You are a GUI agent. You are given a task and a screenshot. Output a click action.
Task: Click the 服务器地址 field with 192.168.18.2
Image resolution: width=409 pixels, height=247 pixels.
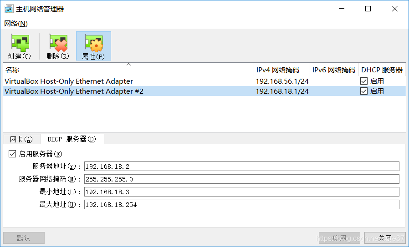(x=241, y=166)
